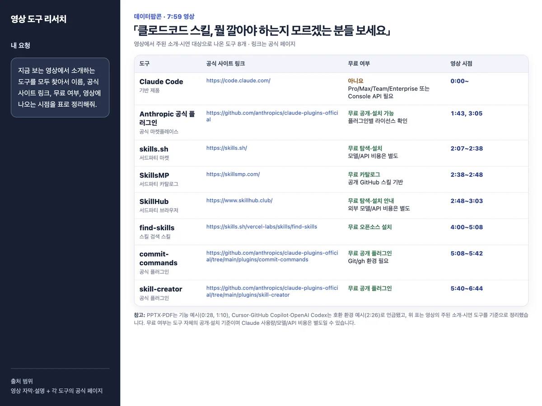Select the Anthropic 공식 플러그인 tool name
The width and height of the screenshot is (542, 406).
[167, 118]
